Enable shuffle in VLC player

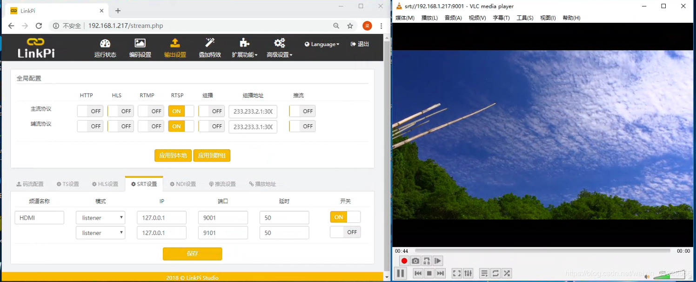pyautogui.click(x=507, y=273)
